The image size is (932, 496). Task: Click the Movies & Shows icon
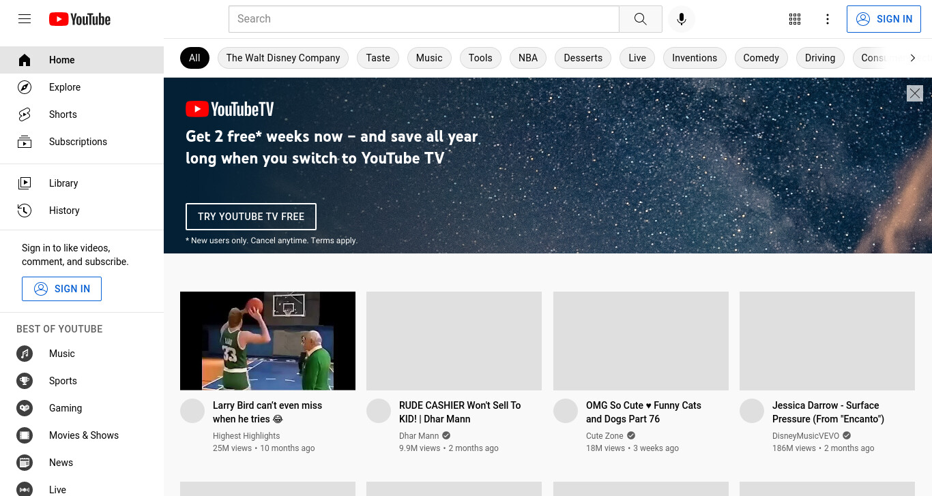pyautogui.click(x=25, y=435)
